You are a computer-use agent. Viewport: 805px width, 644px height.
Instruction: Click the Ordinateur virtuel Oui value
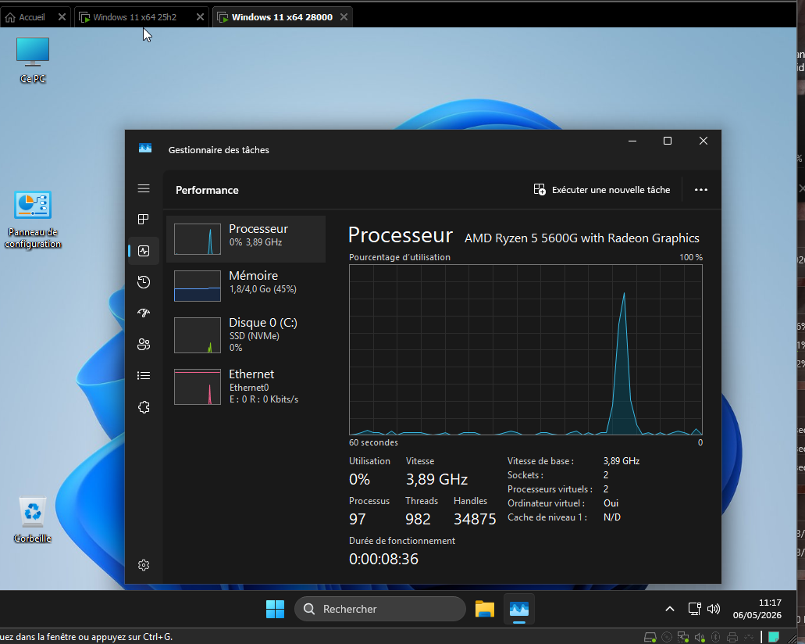pos(611,503)
